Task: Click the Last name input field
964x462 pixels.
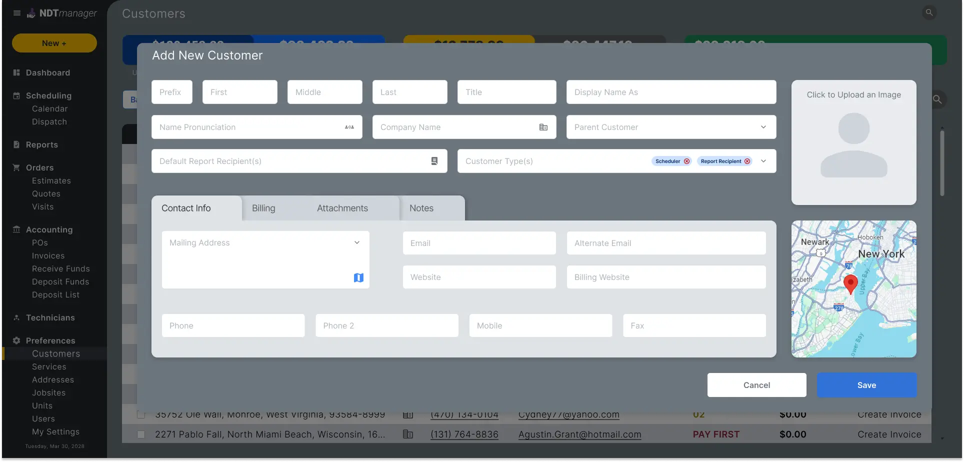Action: coord(410,92)
